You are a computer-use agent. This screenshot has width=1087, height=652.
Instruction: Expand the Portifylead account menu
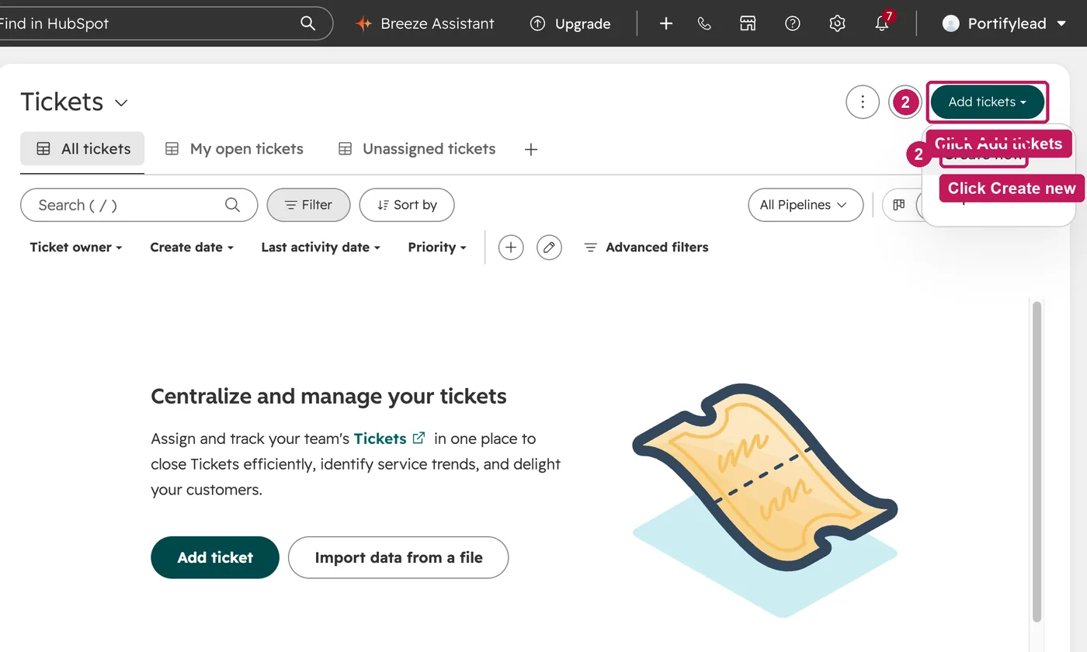pos(1005,23)
